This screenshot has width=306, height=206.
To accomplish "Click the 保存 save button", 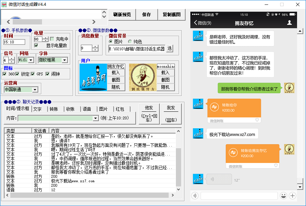I will (x=147, y=15).
